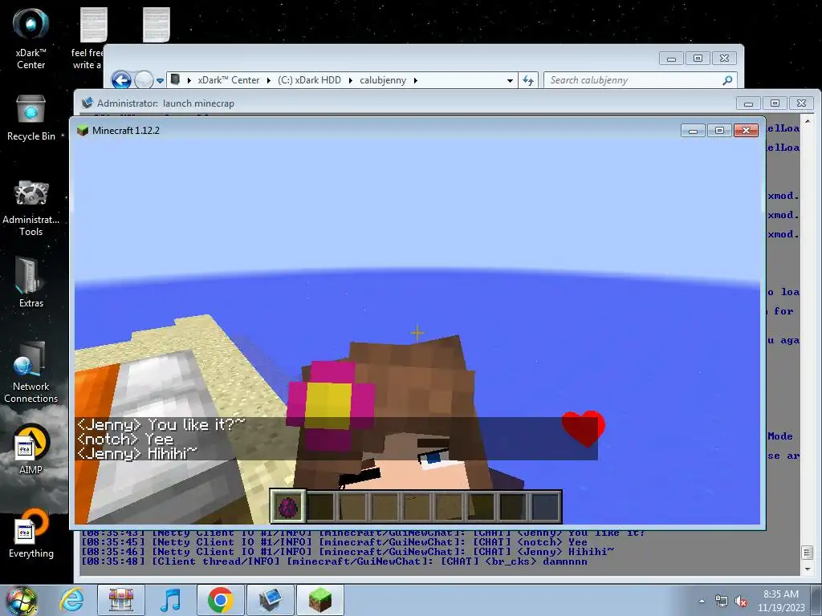Screen dimensions: 822x616
Task: Open Administrative Tools desktop icon
Action: [x=31, y=208]
